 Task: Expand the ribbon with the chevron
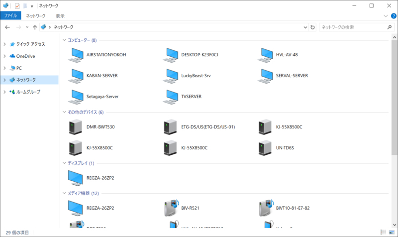tap(386, 16)
